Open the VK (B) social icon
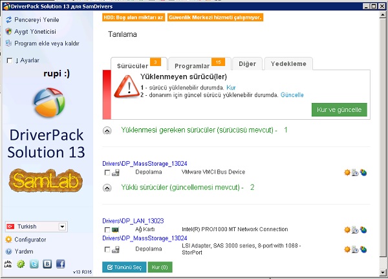Image resolution: width=388 pixels, height=279 pixels. (x=47, y=264)
